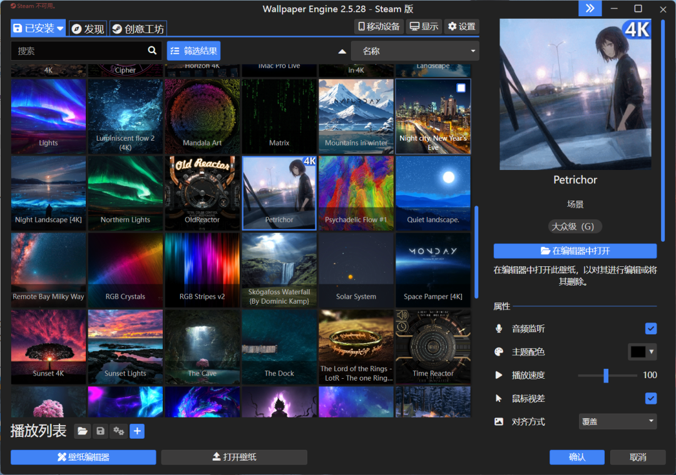Expand the 已安装 dropdown arrow
Viewport: 676px width, 475px height.
click(x=61, y=29)
